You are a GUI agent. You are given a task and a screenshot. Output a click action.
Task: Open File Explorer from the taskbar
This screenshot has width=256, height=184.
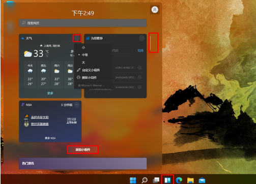coord(190,180)
